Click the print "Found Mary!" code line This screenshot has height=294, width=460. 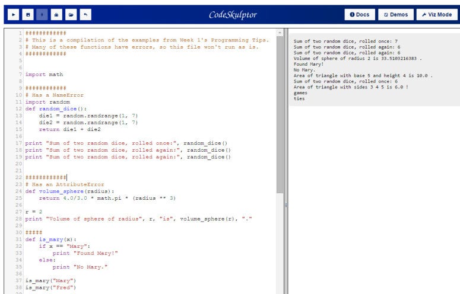[x=85, y=253]
